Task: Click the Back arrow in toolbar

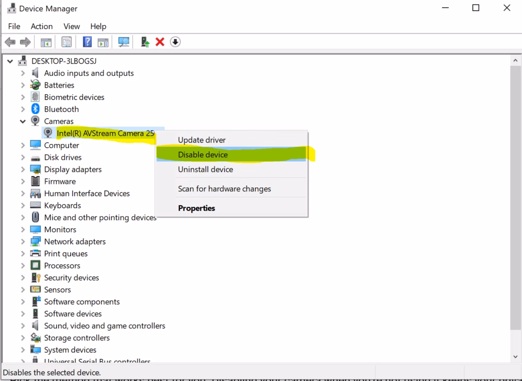Action: 10,42
